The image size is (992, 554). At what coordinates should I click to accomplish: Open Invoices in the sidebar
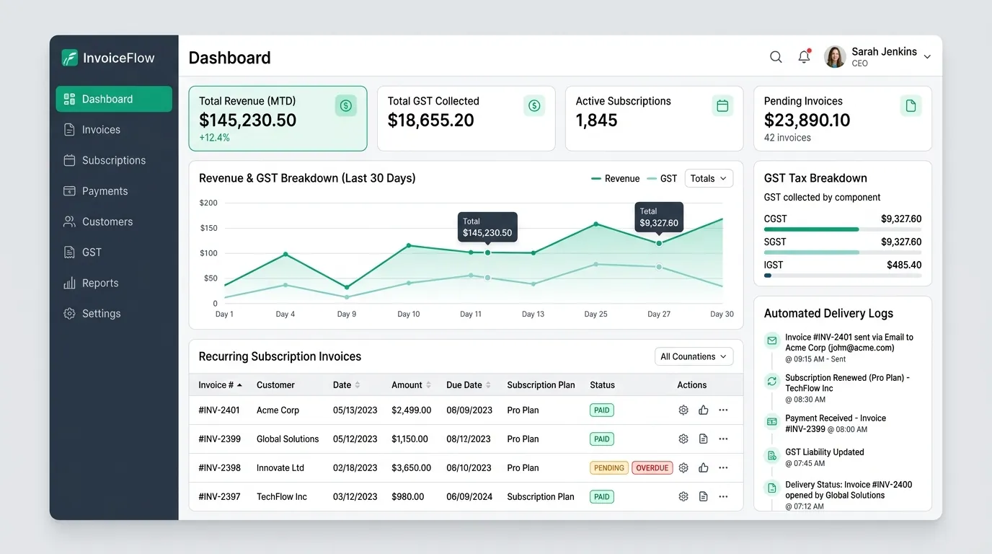(114, 130)
